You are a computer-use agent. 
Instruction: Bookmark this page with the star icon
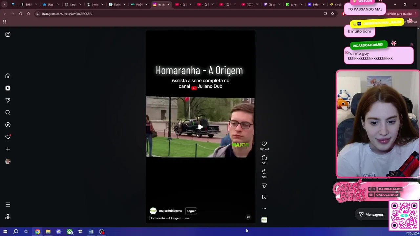click(x=332, y=14)
